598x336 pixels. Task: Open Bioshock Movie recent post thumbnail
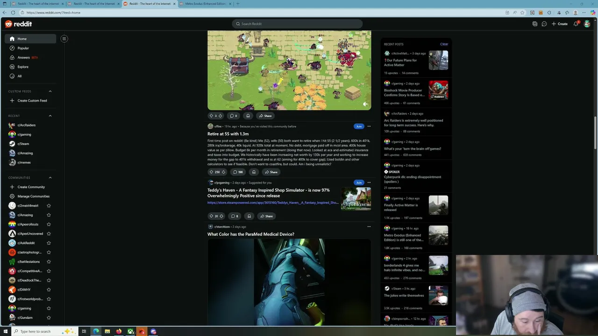click(x=438, y=90)
